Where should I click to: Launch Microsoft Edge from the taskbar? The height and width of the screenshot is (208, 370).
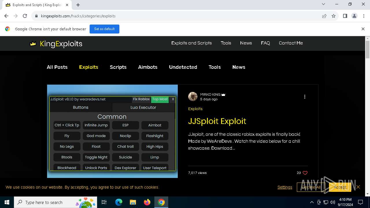(x=119, y=202)
